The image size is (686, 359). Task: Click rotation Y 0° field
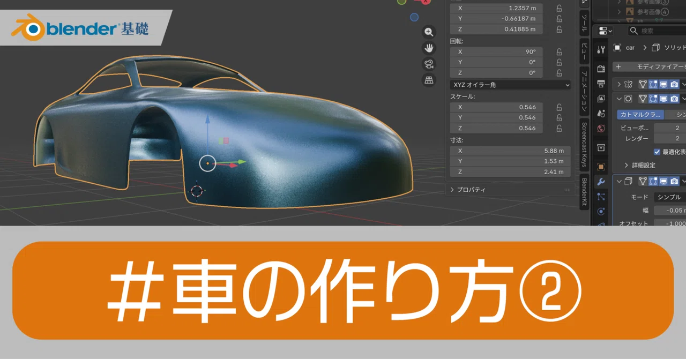[x=497, y=62]
